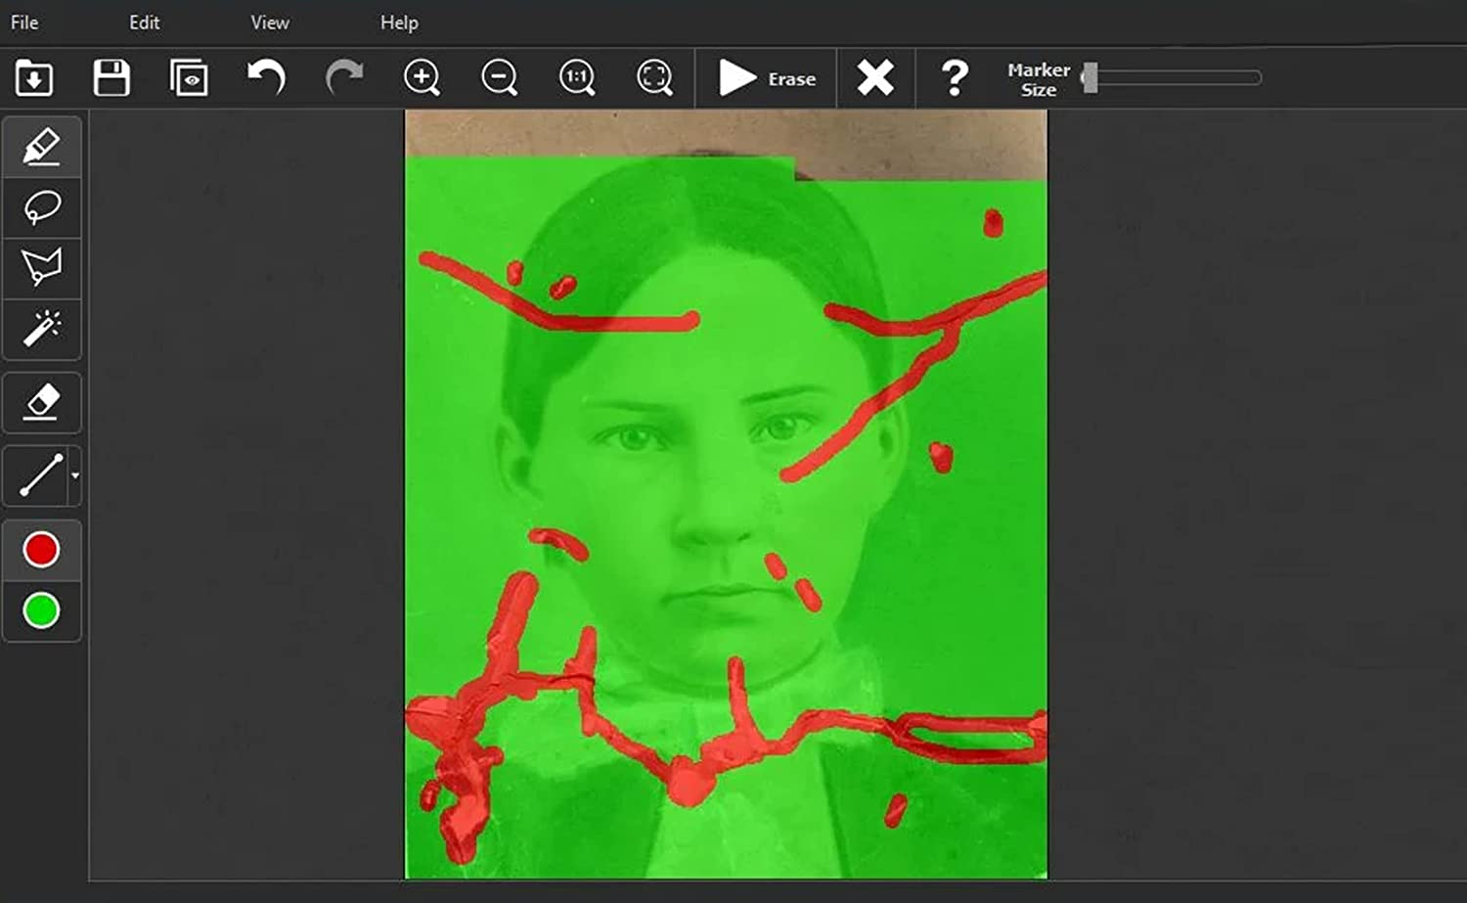Open the Help menu
1467x903 pixels.
pyautogui.click(x=399, y=22)
